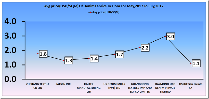
Task: Click the 1.4 data label for Kaltex Manufacturing
Action: [x=94, y=58]
